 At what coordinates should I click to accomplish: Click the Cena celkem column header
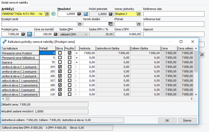click(x=186, y=48)
